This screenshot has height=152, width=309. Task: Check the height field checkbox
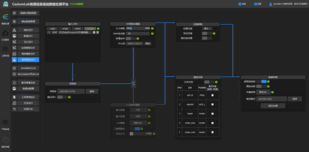(213, 114)
